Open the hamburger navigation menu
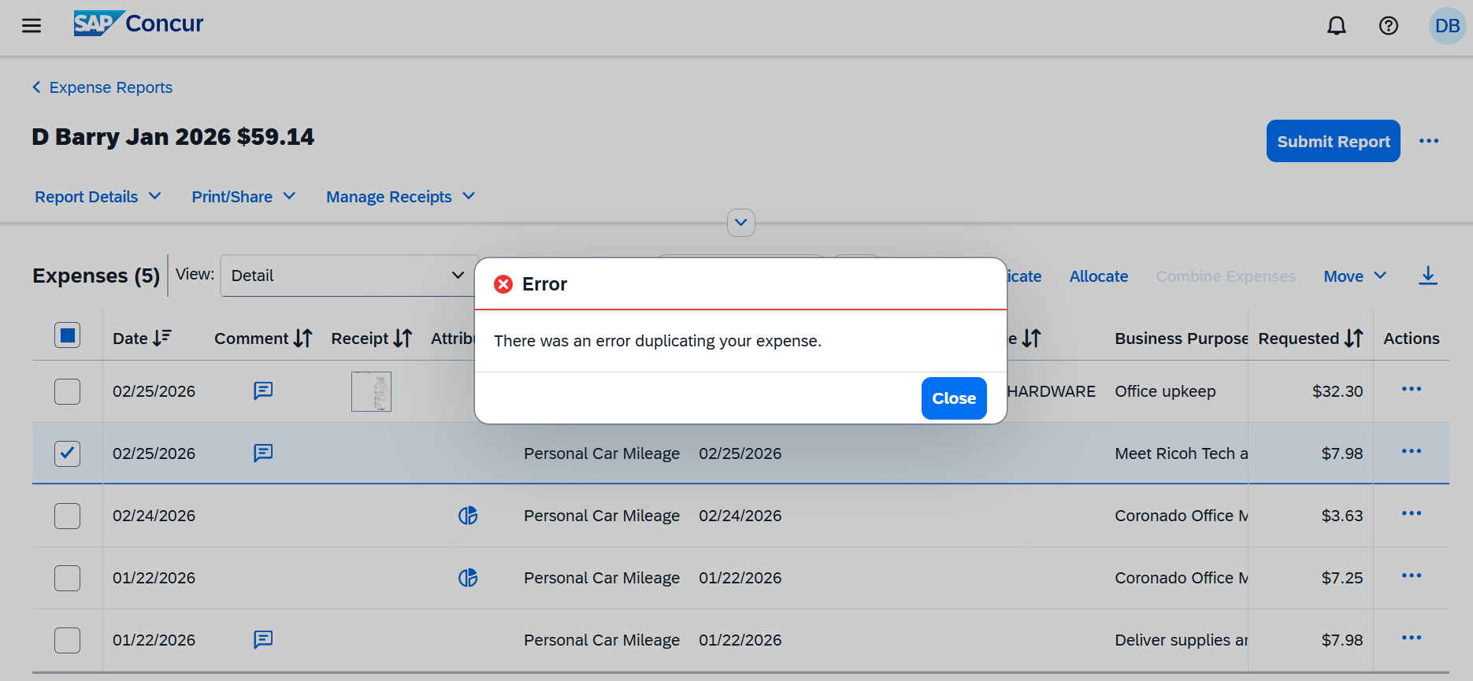The height and width of the screenshot is (681, 1473). coord(32,26)
